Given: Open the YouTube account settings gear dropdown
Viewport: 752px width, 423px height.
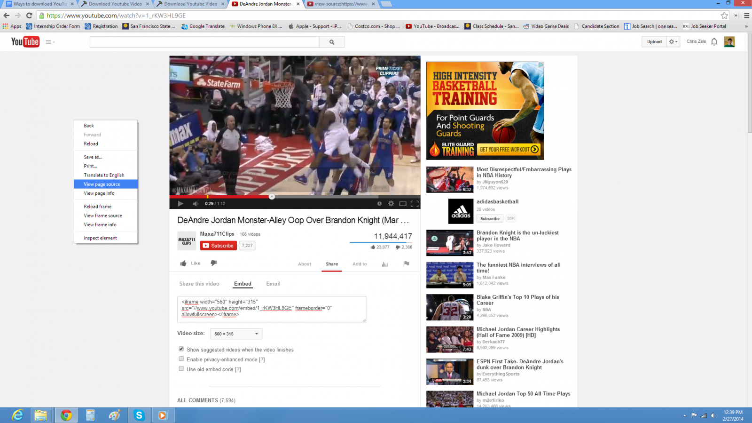Looking at the screenshot, I should pos(673,42).
